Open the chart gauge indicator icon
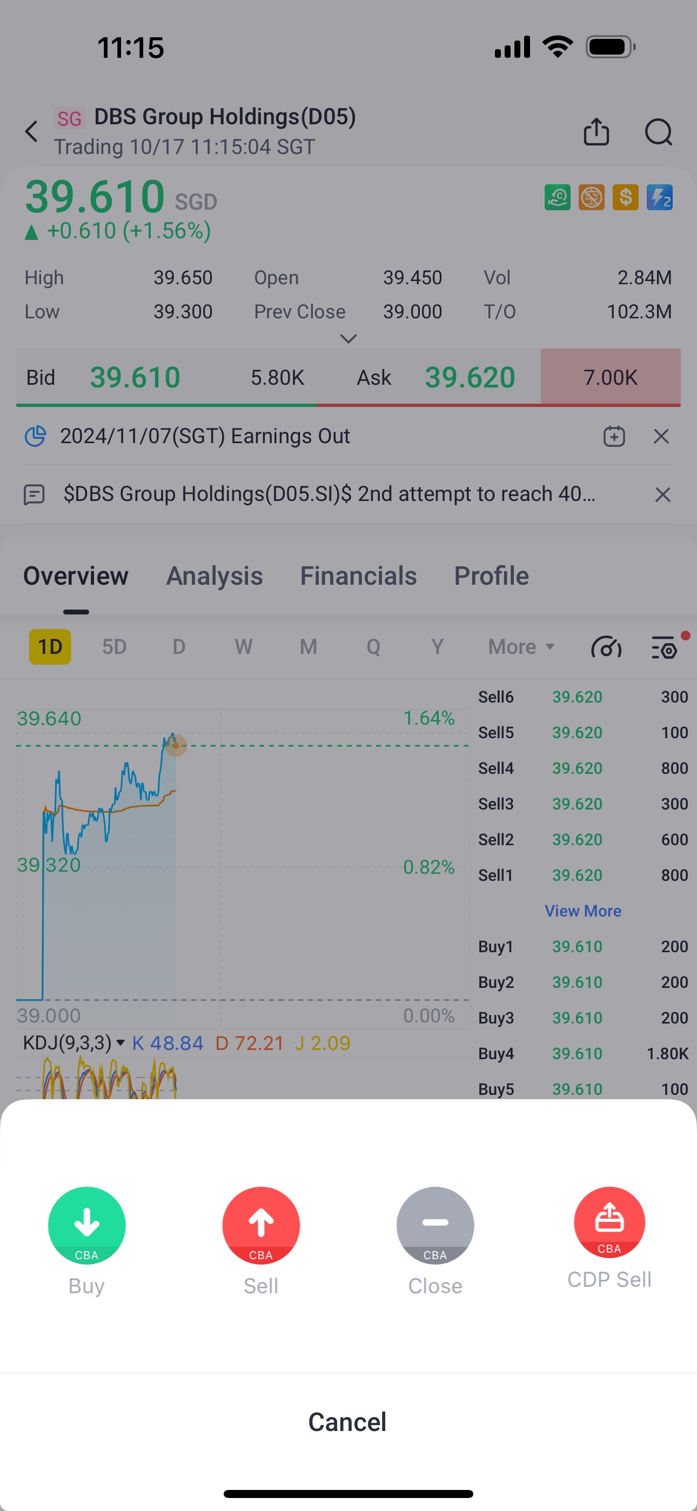The image size is (697, 1511). coord(606,647)
